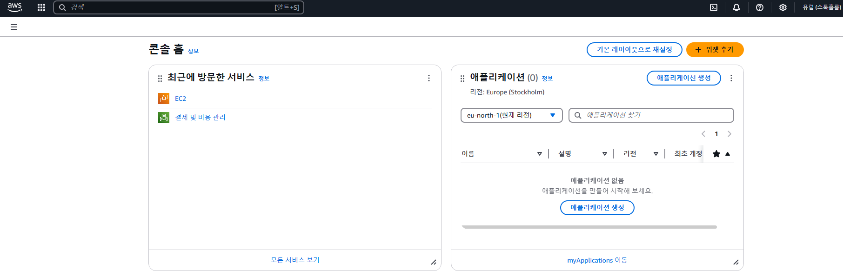The width and height of the screenshot is (843, 277).
Task: Open the eu-north-1 region dropdown
Action: point(512,115)
